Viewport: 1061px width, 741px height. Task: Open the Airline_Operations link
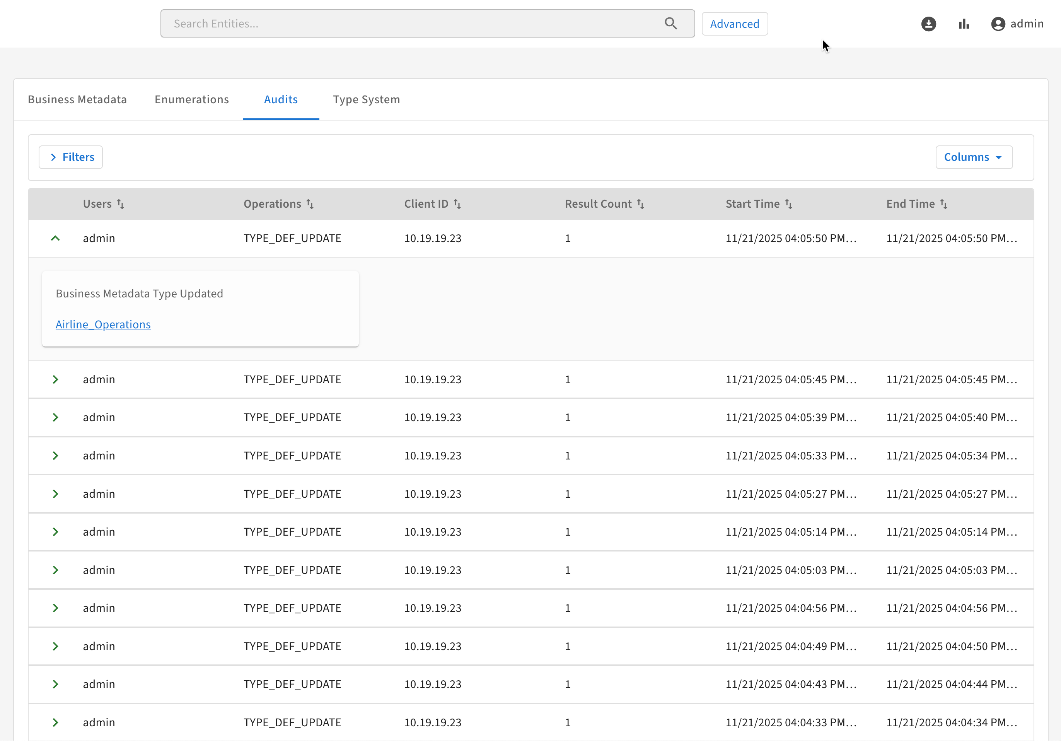[103, 324]
